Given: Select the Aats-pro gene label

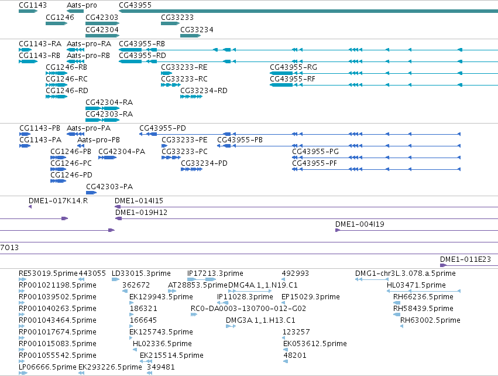Looking at the screenshot, I should pyautogui.click(x=82, y=5).
